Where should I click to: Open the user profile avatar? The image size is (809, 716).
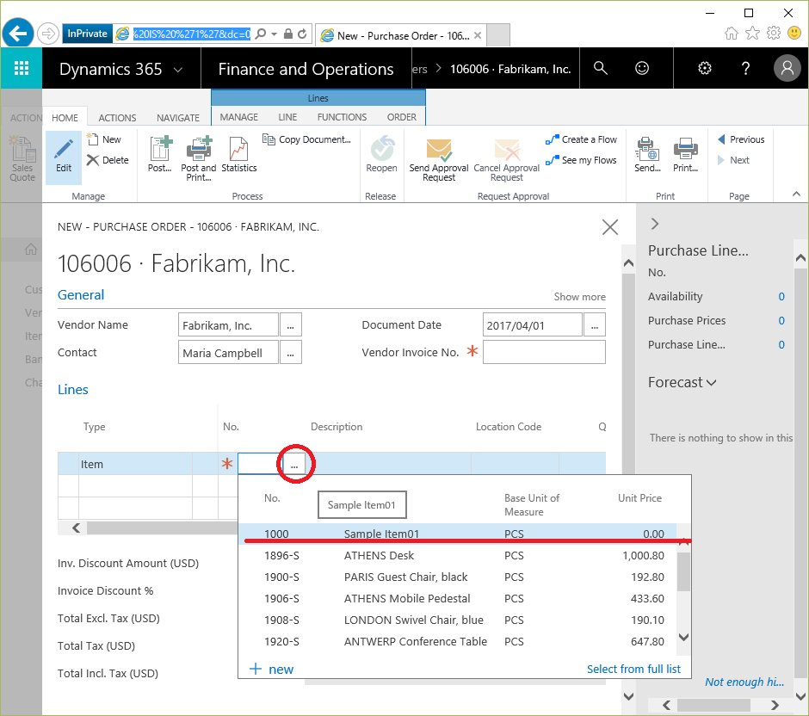point(787,68)
